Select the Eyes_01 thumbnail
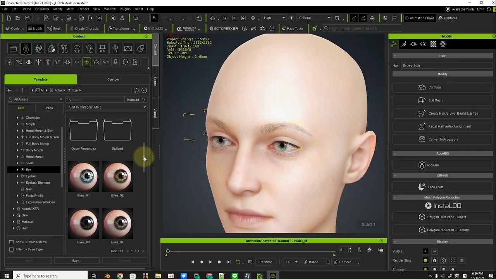 pos(83,177)
